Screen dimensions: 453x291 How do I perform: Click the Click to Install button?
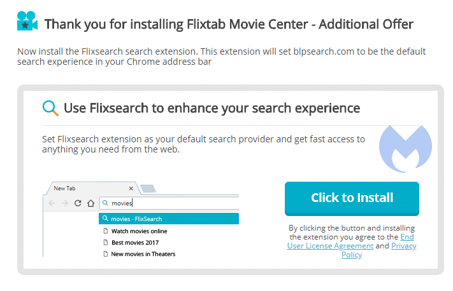click(x=352, y=198)
